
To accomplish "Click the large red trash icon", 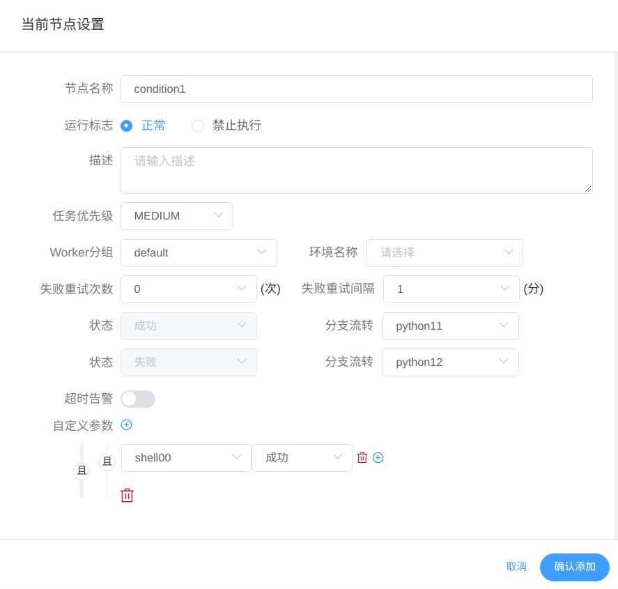I will pyautogui.click(x=127, y=496).
